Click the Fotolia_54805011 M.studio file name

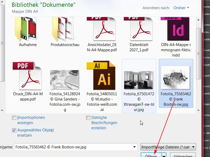pyautogui.click(x=102, y=102)
